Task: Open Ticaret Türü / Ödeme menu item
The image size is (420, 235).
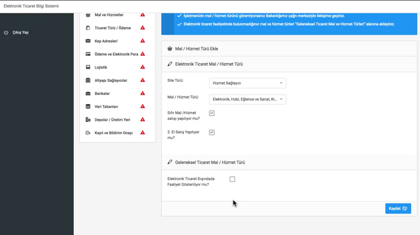Action: point(112,28)
